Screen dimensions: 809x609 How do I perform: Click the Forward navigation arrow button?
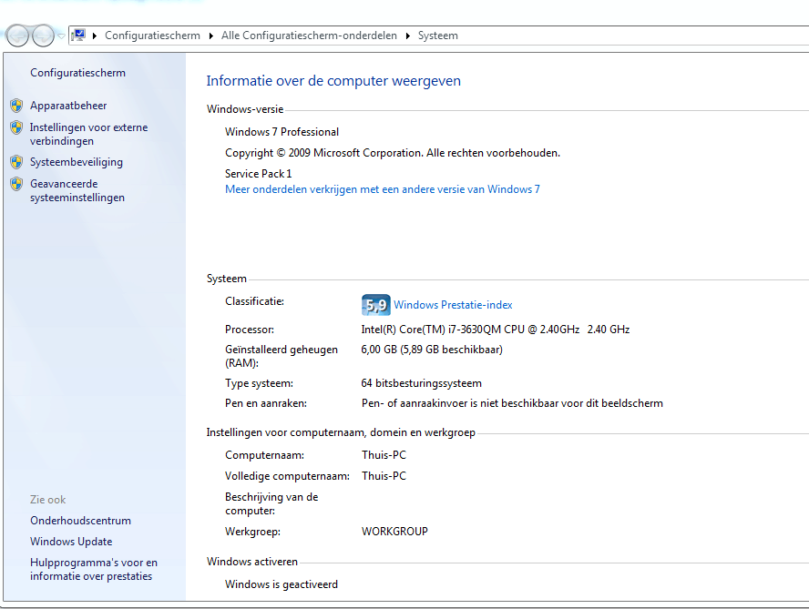tap(44, 36)
